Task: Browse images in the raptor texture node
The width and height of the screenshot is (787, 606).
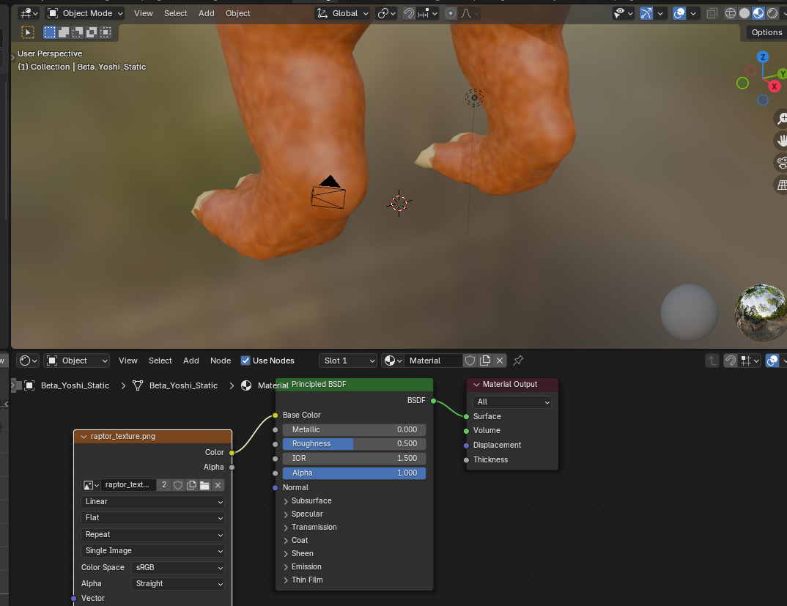Action: coord(91,485)
